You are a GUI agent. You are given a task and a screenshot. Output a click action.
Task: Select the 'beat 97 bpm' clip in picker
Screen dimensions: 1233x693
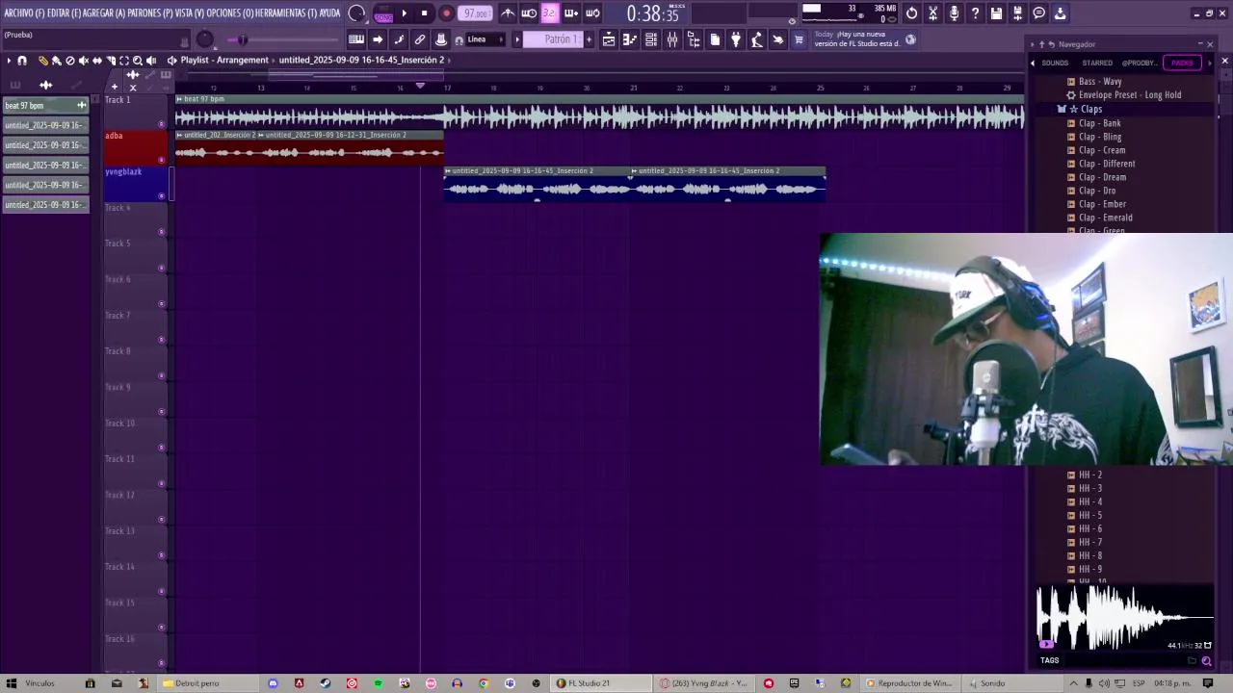45,105
